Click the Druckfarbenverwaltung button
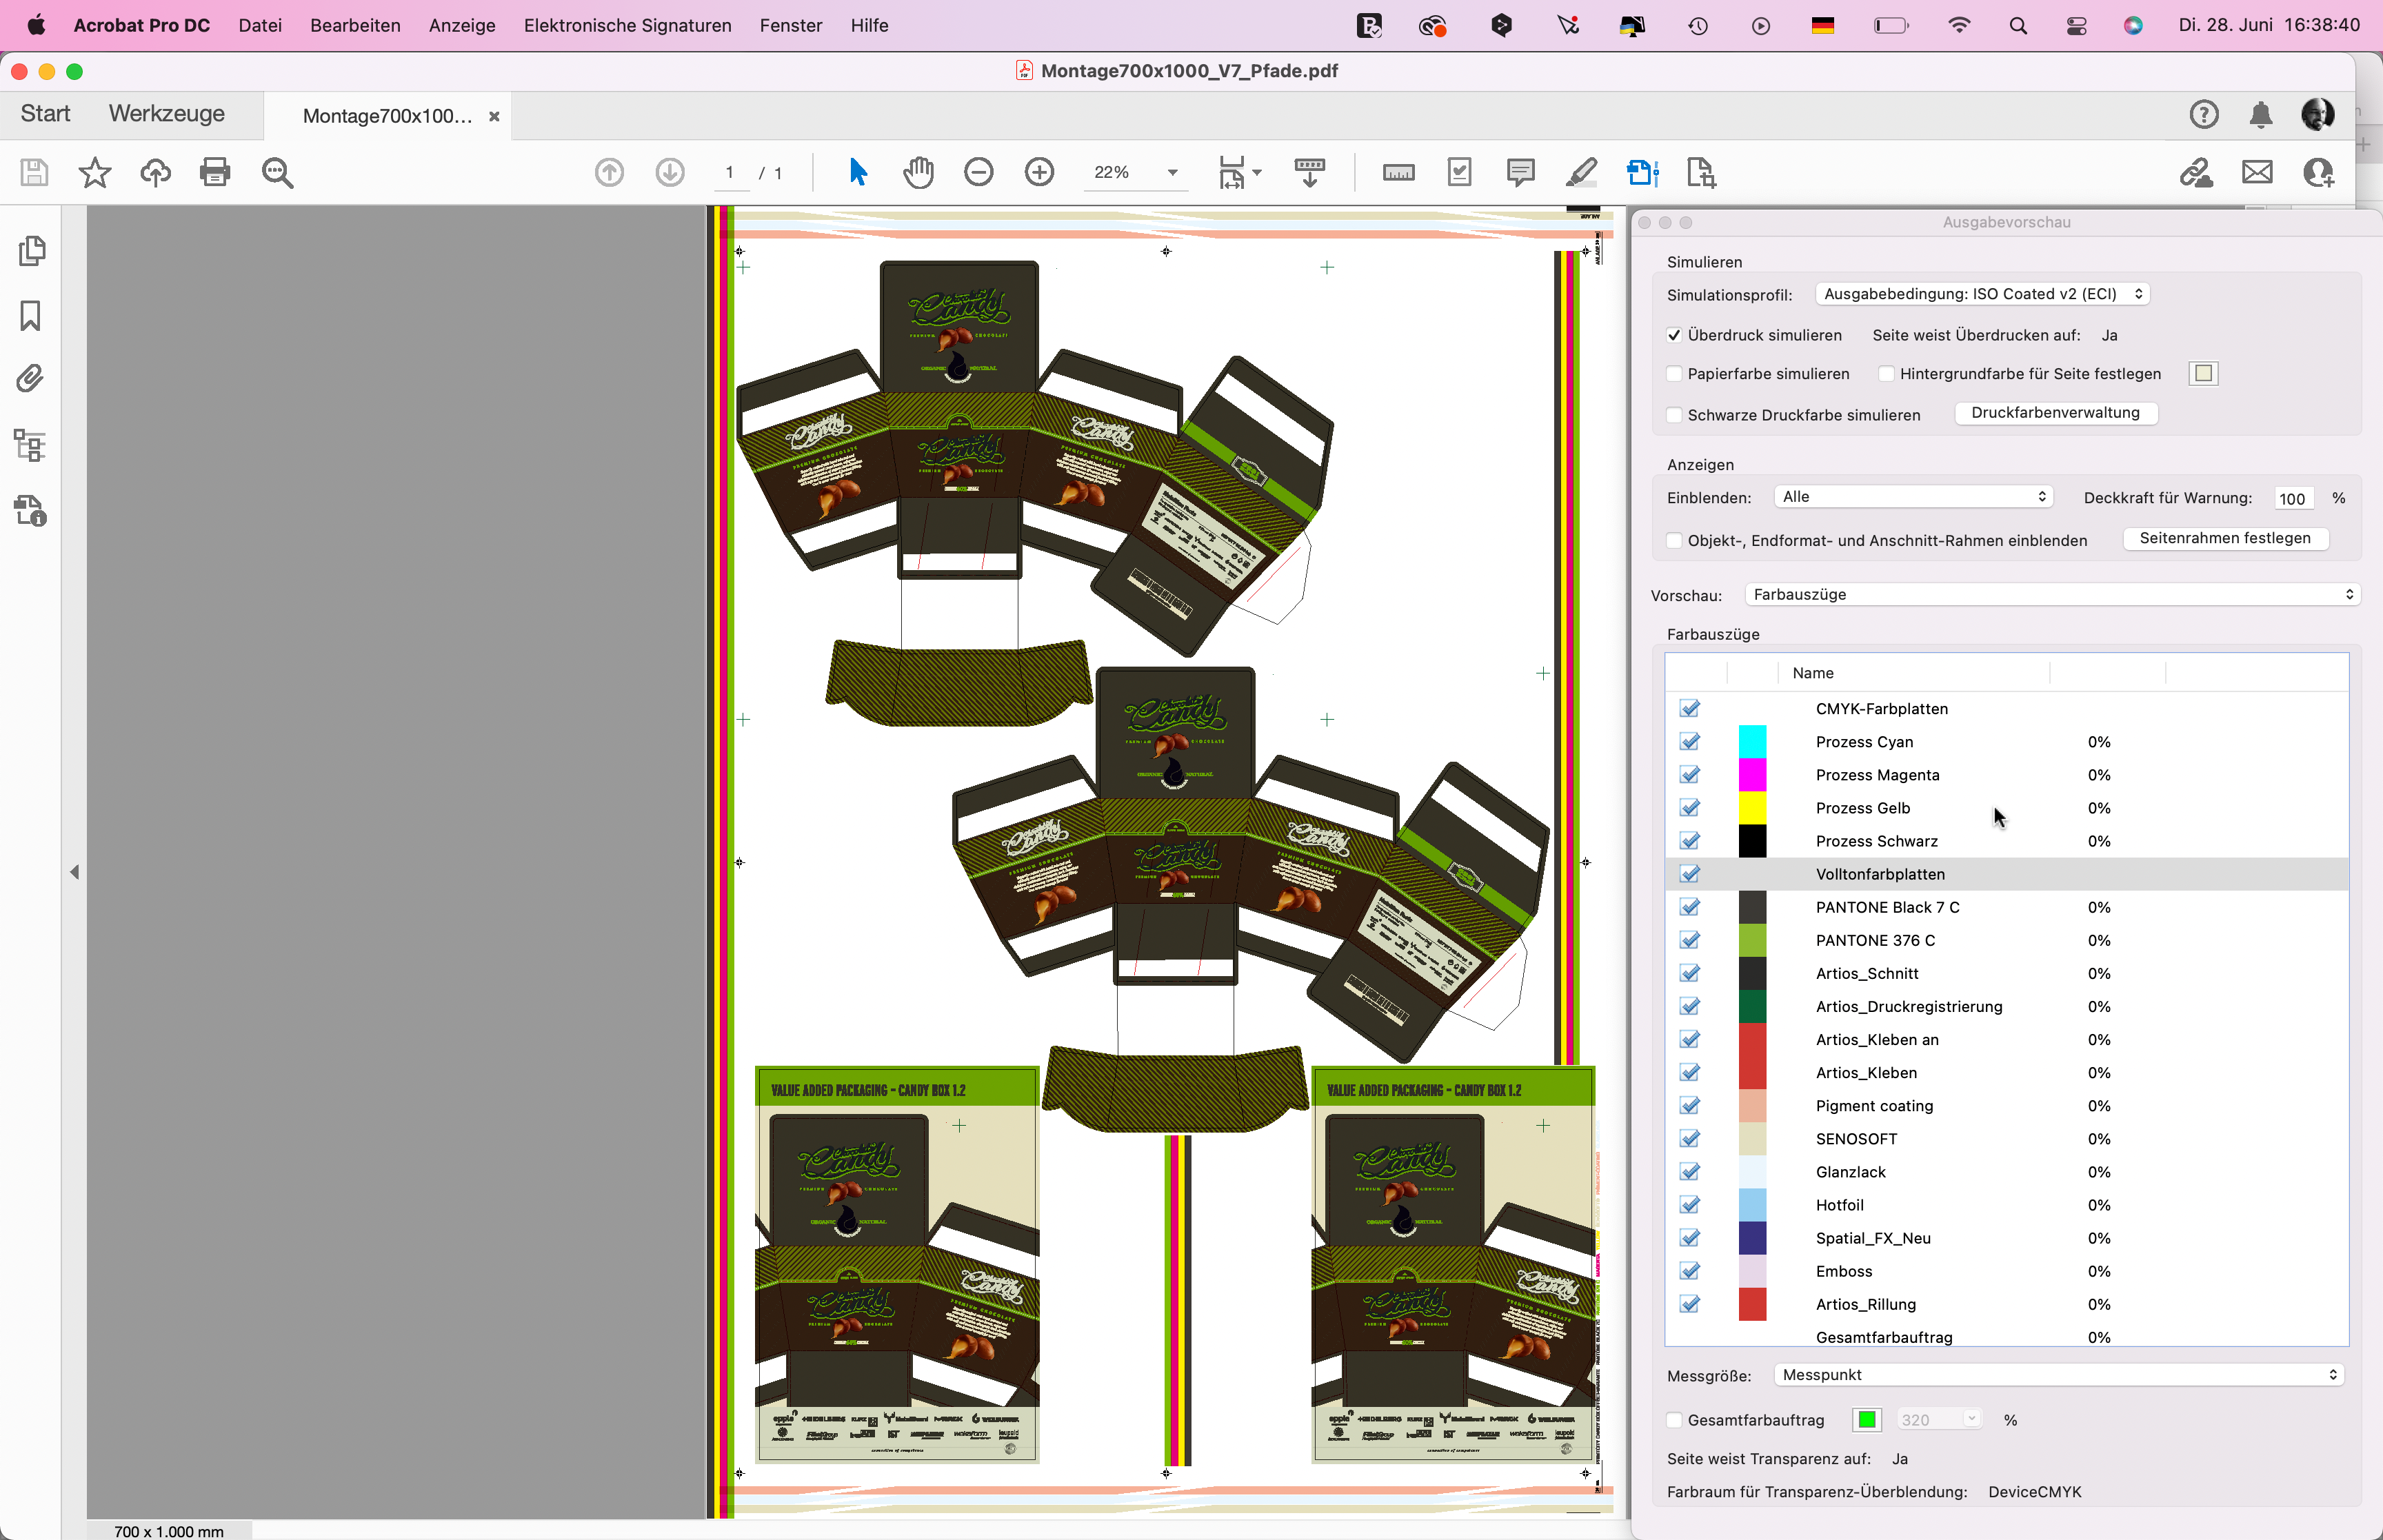Screen dimensions: 2383x1540 pyautogui.click(x=2056, y=413)
